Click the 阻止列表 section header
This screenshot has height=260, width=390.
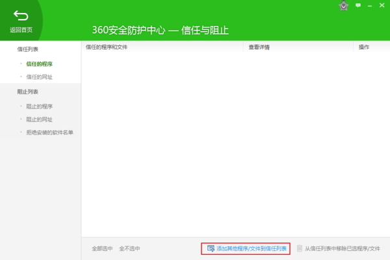pyautogui.click(x=27, y=92)
